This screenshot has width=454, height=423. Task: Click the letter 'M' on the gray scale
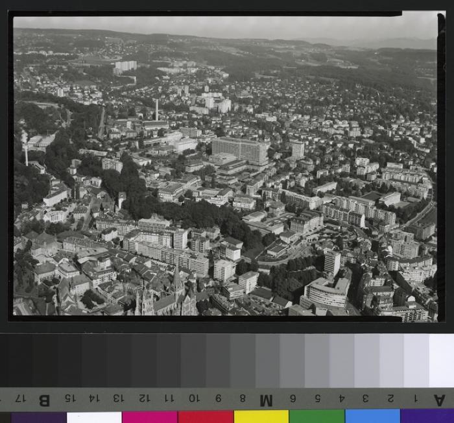click(266, 401)
